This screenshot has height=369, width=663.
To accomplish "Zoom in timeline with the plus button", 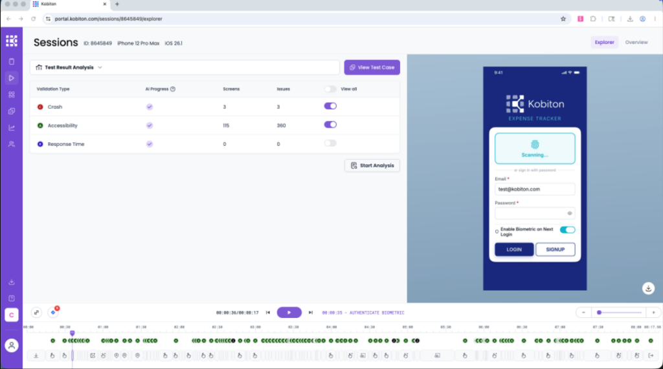I will pyautogui.click(x=653, y=312).
